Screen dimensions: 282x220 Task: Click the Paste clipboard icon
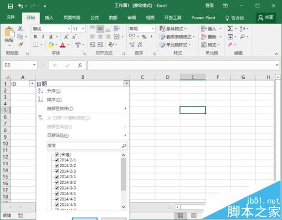10,32
